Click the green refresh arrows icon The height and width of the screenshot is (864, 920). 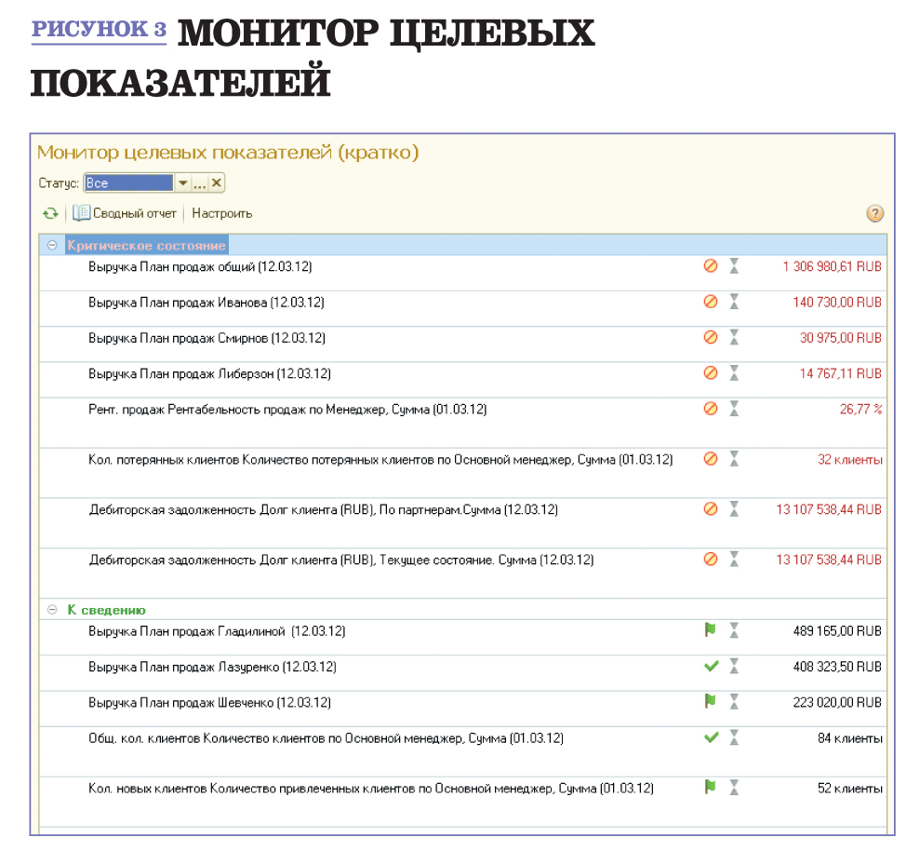[x=50, y=213]
